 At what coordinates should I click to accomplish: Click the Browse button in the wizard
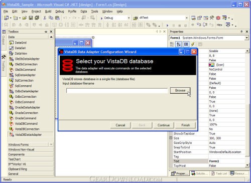[180, 90]
